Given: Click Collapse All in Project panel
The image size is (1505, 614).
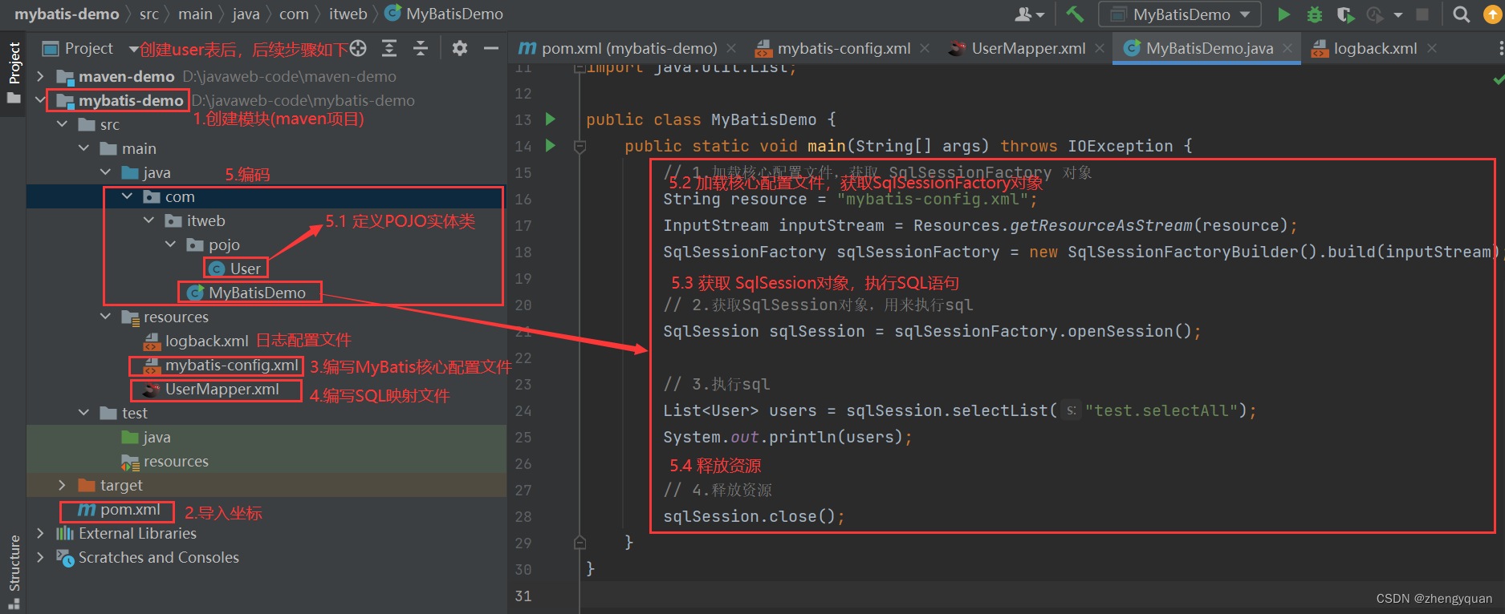Looking at the screenshot, I should (421, 48).
